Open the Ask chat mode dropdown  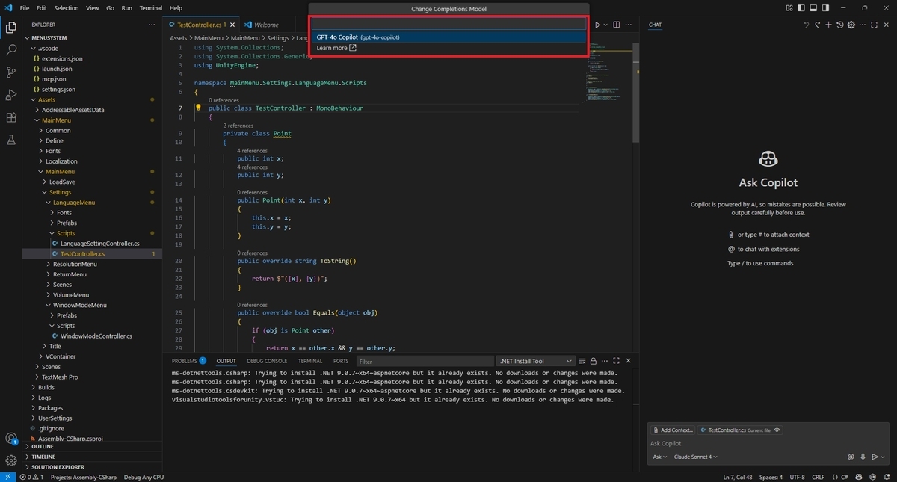click(x=659, y=457)
